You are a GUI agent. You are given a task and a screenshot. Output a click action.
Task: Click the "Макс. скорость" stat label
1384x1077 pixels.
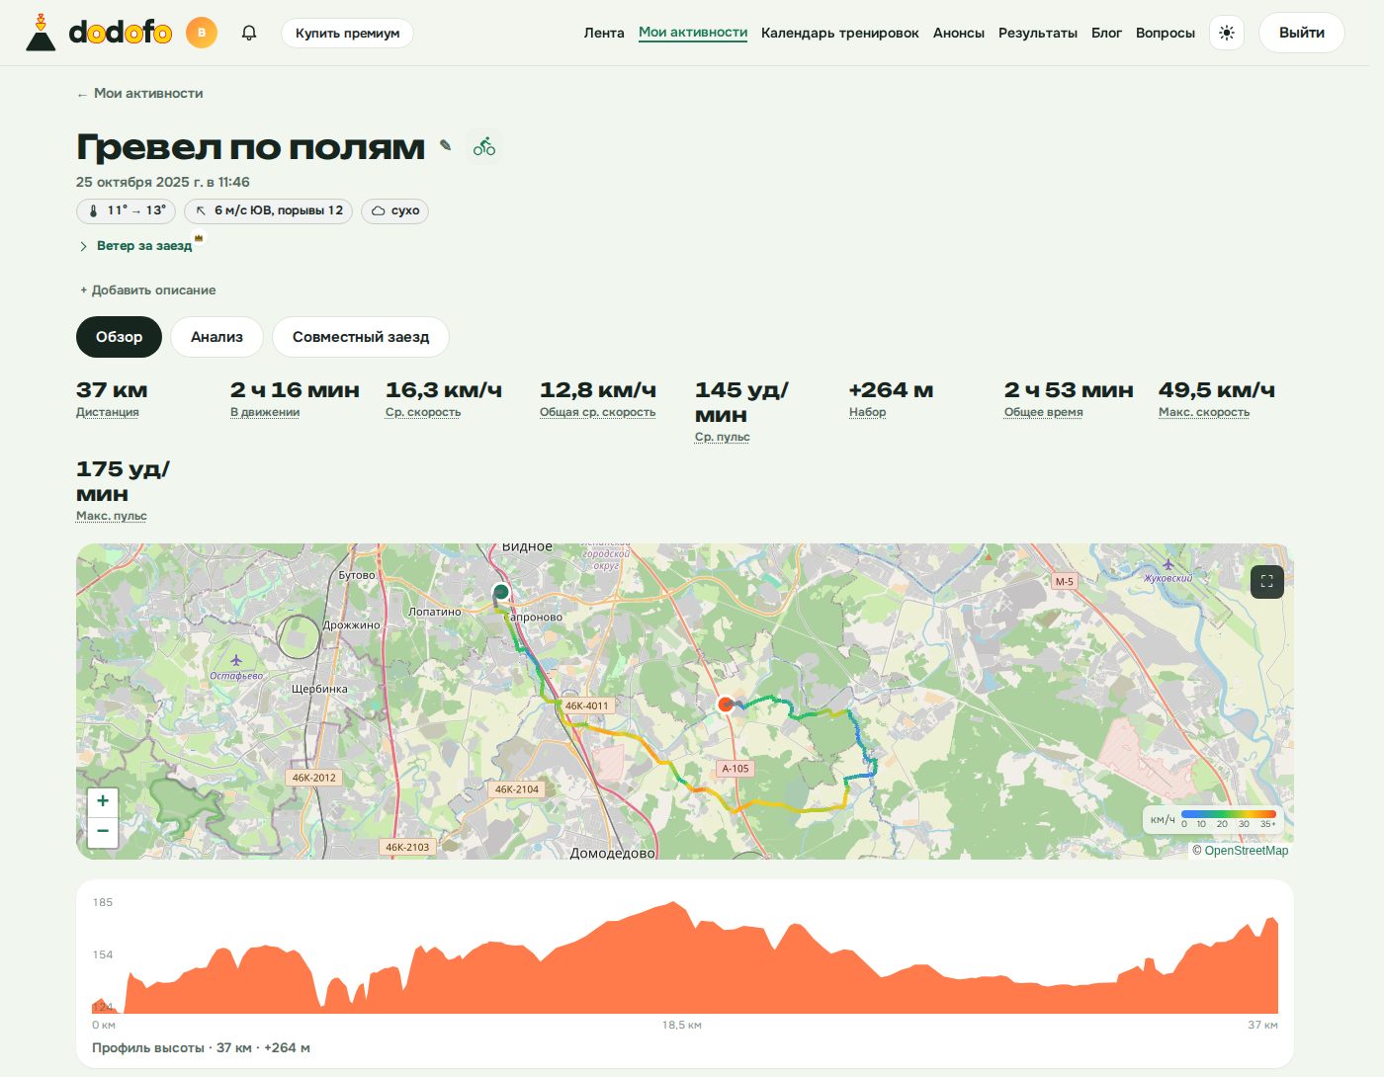point(1204,412)
